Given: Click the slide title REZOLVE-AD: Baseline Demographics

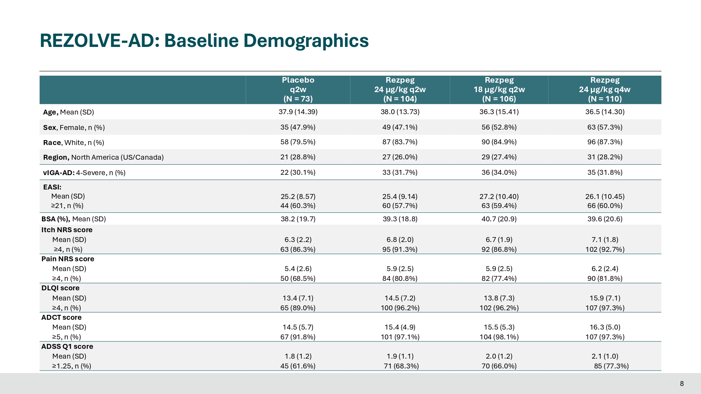Looking at the screenshot, I should tap(204, 41).
